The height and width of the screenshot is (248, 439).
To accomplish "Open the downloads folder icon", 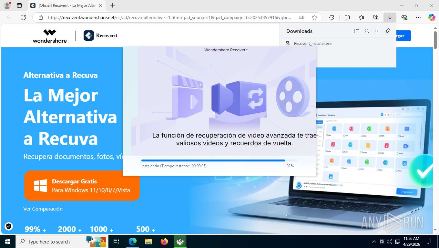I will 356,31.
